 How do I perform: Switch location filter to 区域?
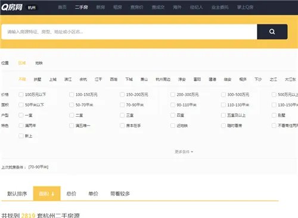click(x=22, y=63)
